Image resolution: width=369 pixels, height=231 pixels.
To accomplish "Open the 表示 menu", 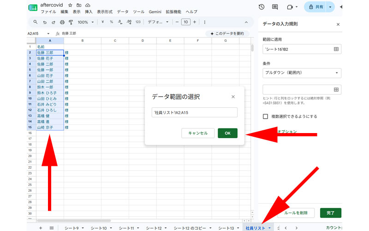I will click(77, 12).
